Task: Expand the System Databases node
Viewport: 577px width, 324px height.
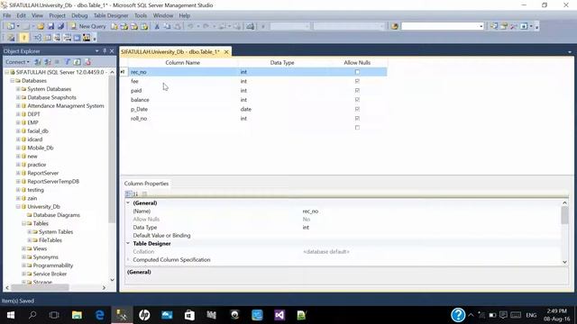Action: [x=18, y=89]
